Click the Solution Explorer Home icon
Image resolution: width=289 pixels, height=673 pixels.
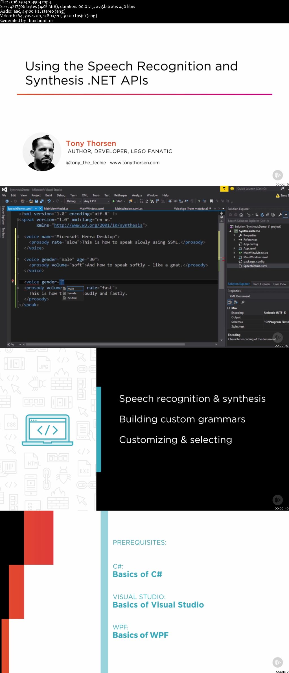[241, 215]
